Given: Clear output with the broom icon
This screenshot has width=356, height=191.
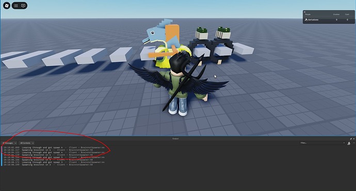Looking at the screenshot, I should pyautogui.click(x=349, y=143).
